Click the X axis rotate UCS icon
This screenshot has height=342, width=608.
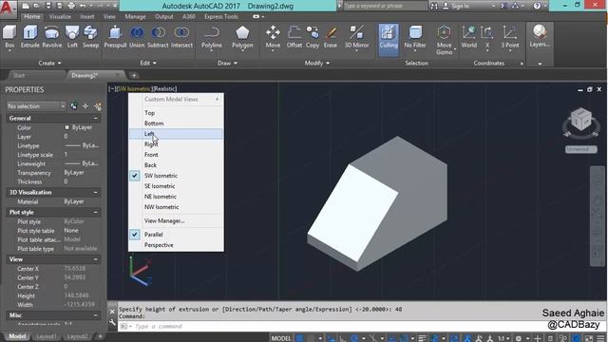(x=487, y=37)
